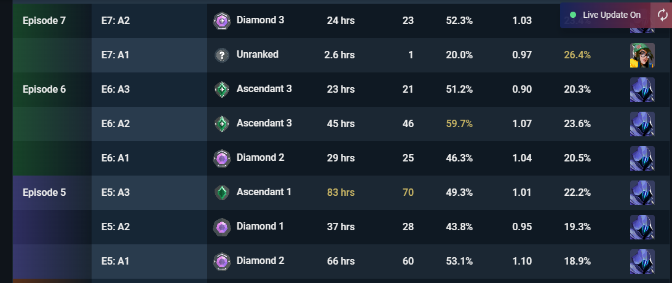Click the Diamond 1 rank badge icon
Screen dimensions: 672x283
point(222,227)
